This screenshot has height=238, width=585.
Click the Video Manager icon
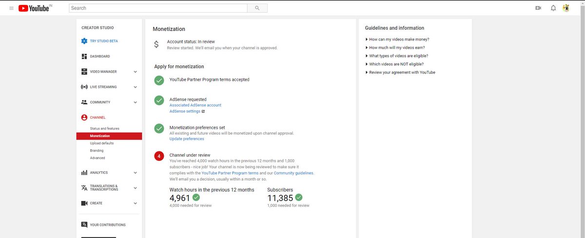point(84,72)
